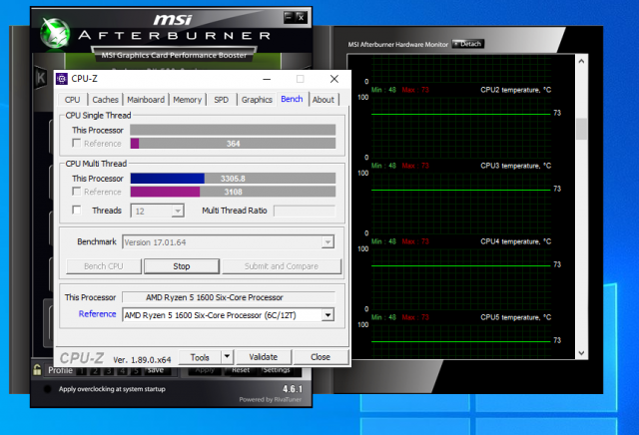The image size is (639, 435).
Task: Click the CPU-Z purple chip icon
Action: [x=62, y=79]
